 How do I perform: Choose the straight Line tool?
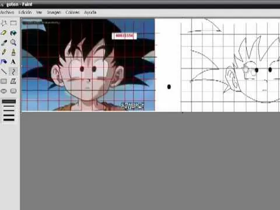click(x=4, y=72)
